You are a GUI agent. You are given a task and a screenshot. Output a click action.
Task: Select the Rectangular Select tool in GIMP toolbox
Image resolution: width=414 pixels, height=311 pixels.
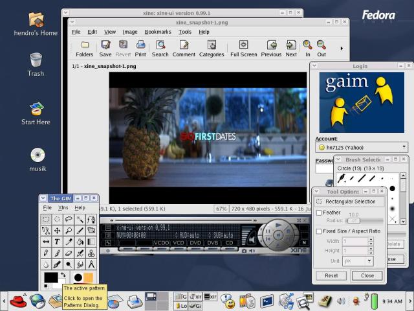[46, 219]
